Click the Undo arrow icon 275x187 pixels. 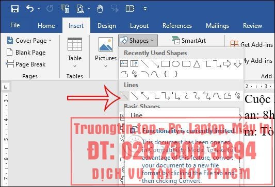click(x=30, y=8)
